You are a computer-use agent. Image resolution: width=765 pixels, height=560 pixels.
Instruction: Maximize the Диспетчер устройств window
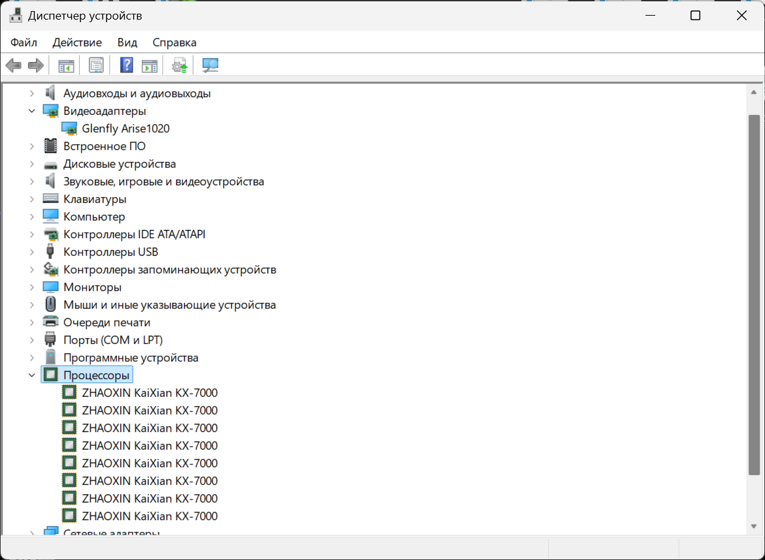point(695,16)
